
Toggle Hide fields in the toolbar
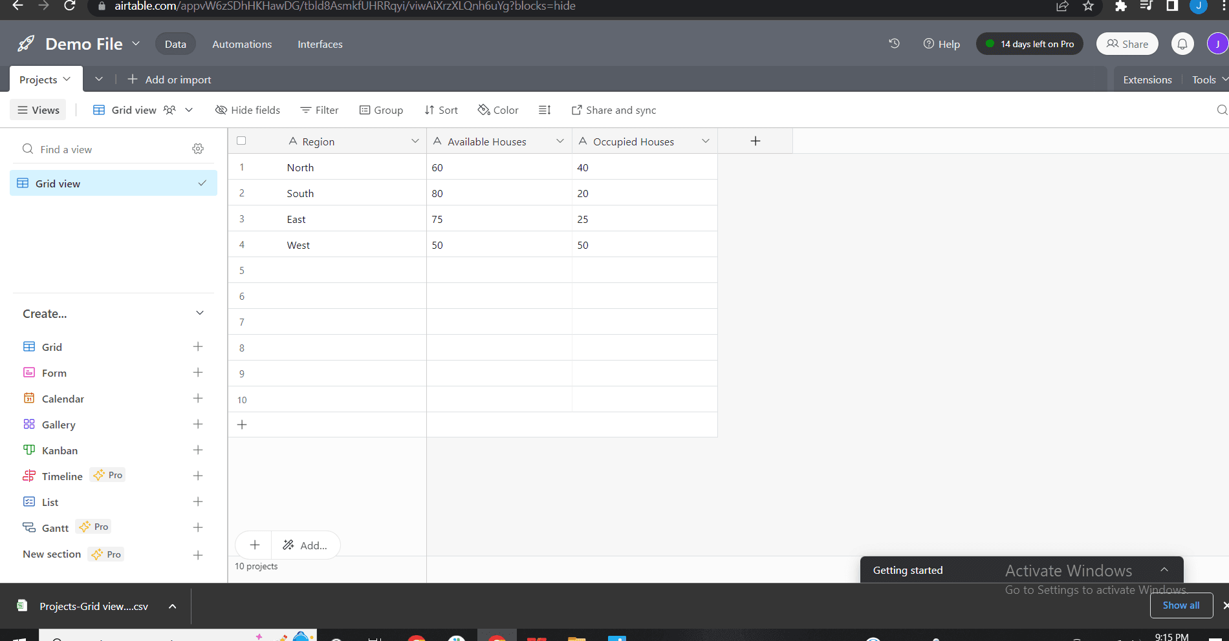(x=247, y=110)
